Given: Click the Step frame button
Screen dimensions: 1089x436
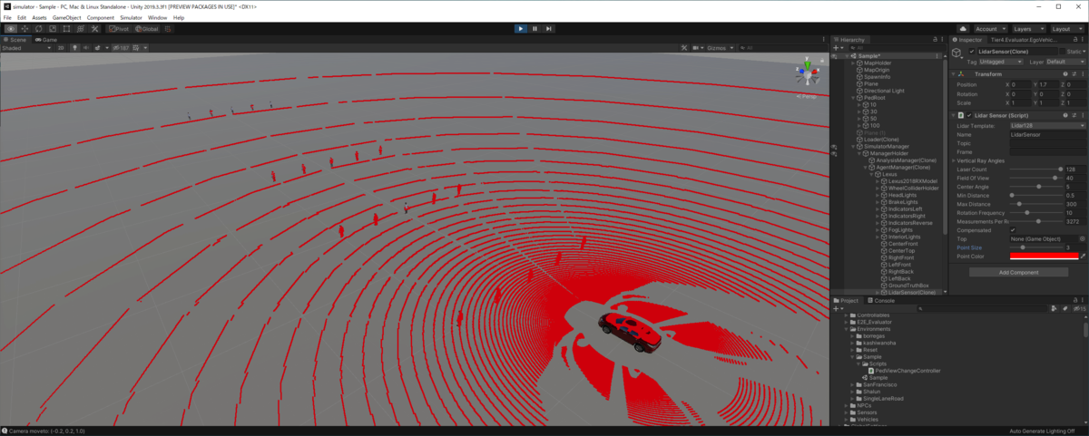Looking at the screenshot, I should [549, 29].
